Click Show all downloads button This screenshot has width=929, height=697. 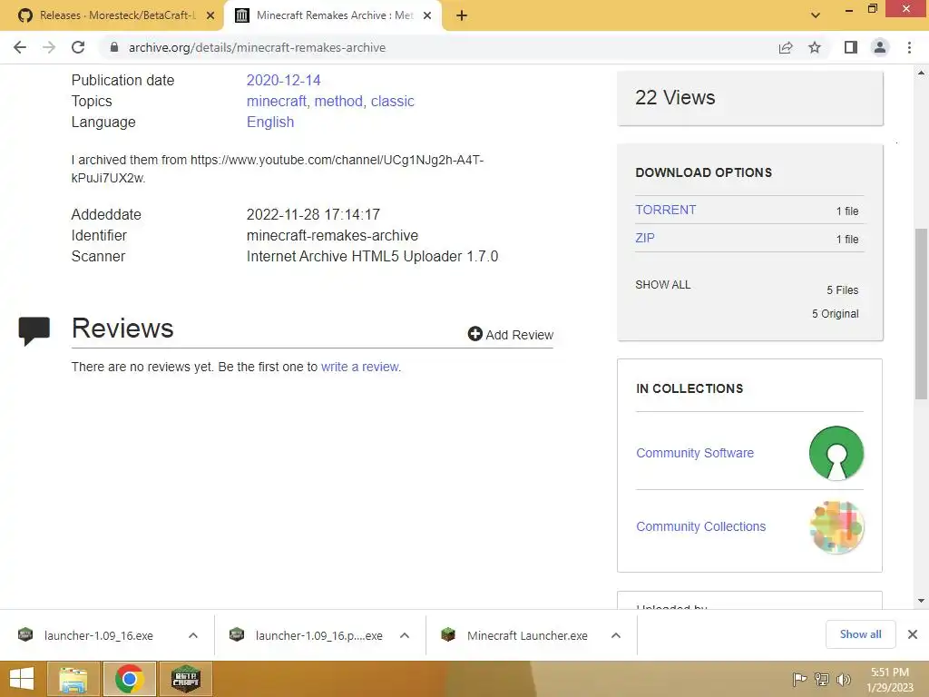[x=860, y=634]
